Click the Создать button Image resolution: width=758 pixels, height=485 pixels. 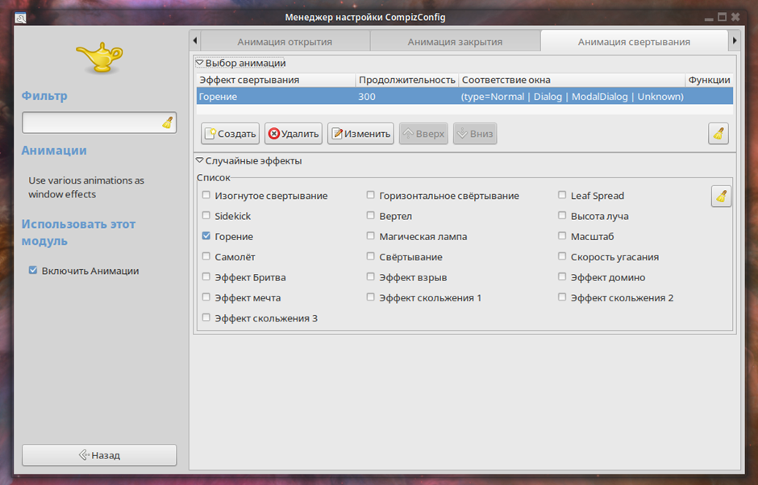click(x=230, y=134)
